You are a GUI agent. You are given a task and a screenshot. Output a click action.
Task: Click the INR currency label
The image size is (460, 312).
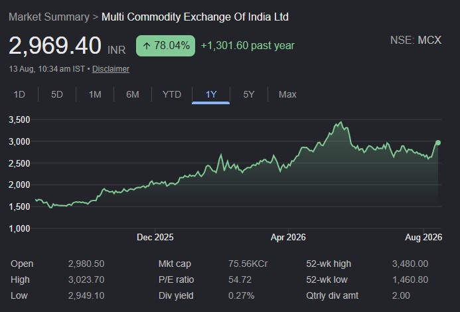click(x=116, y=50)
